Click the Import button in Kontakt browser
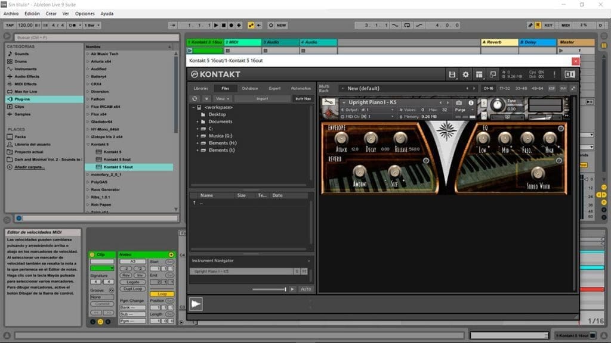Viewport: 611px width, 343px height. pos(263,99)
